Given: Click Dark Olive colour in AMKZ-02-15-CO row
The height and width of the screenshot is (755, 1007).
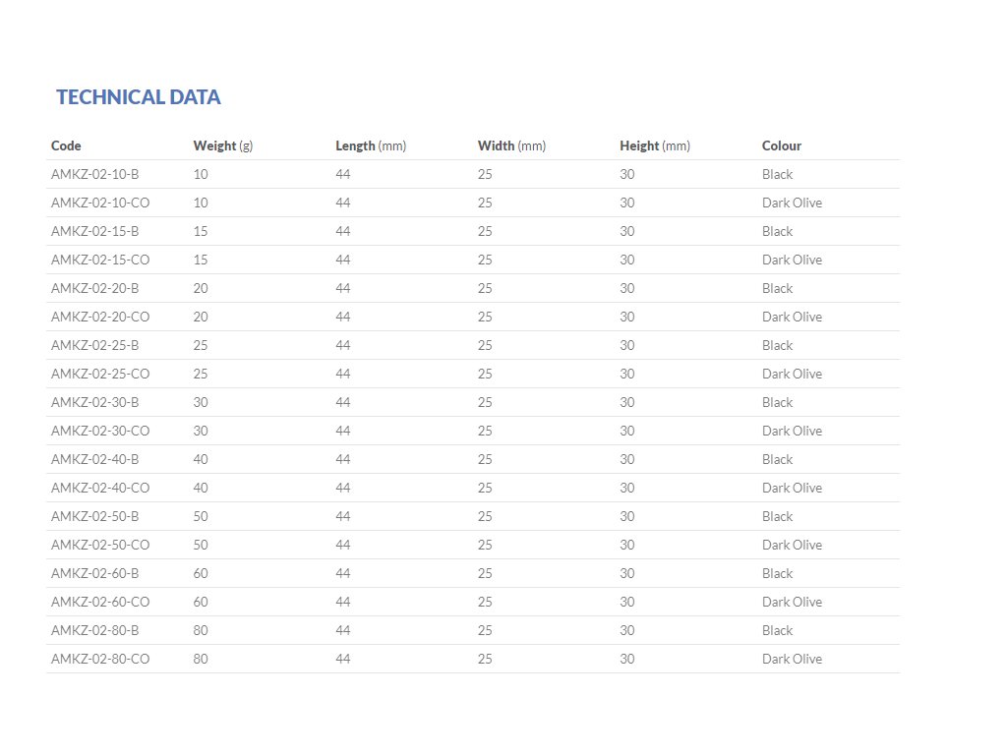Looking at the screenshot, I should point(792,260).
